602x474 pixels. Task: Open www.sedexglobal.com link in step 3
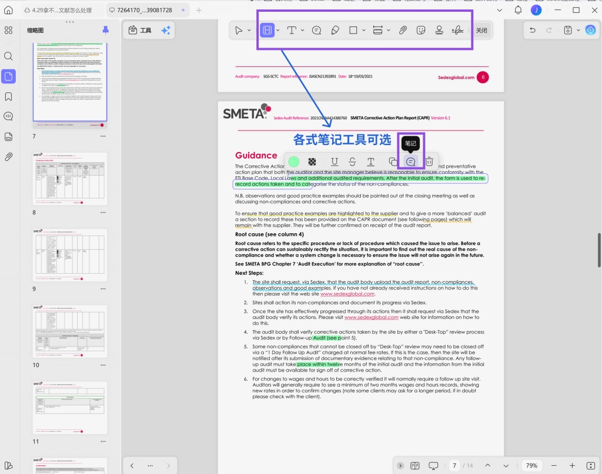coord(372,317)
